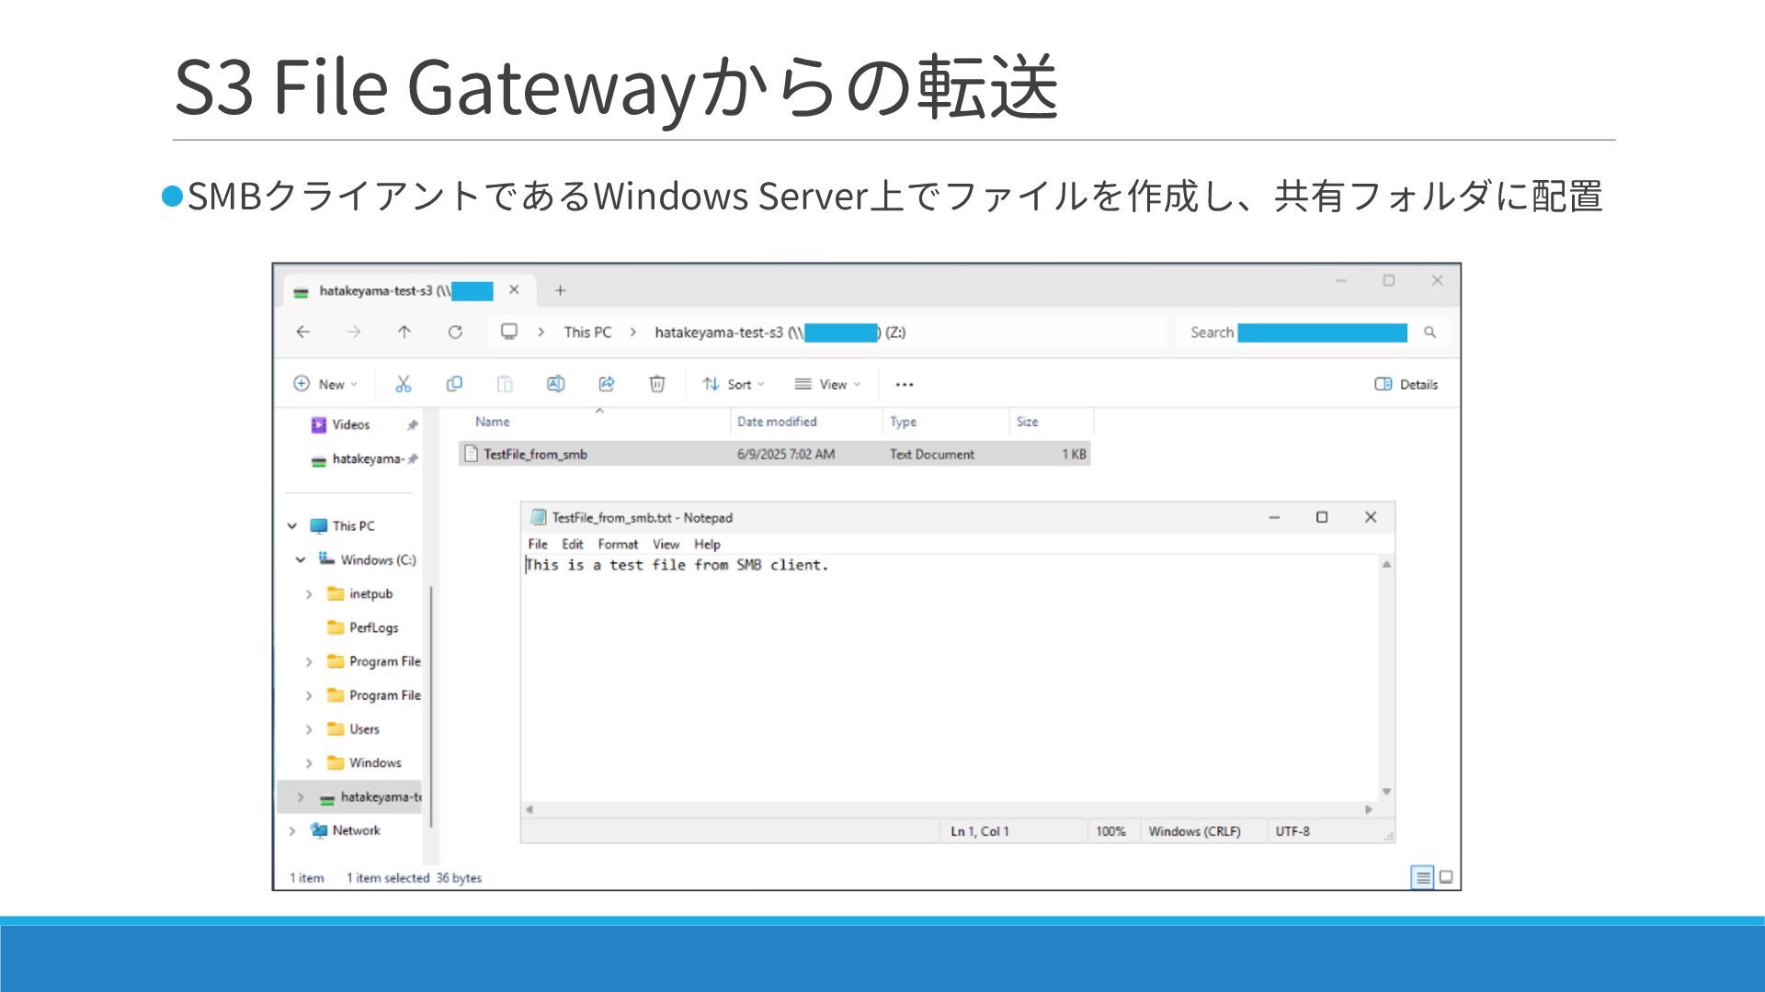Click hatakeyama-test-s3 breadcrumb

(x=780, y=333)
